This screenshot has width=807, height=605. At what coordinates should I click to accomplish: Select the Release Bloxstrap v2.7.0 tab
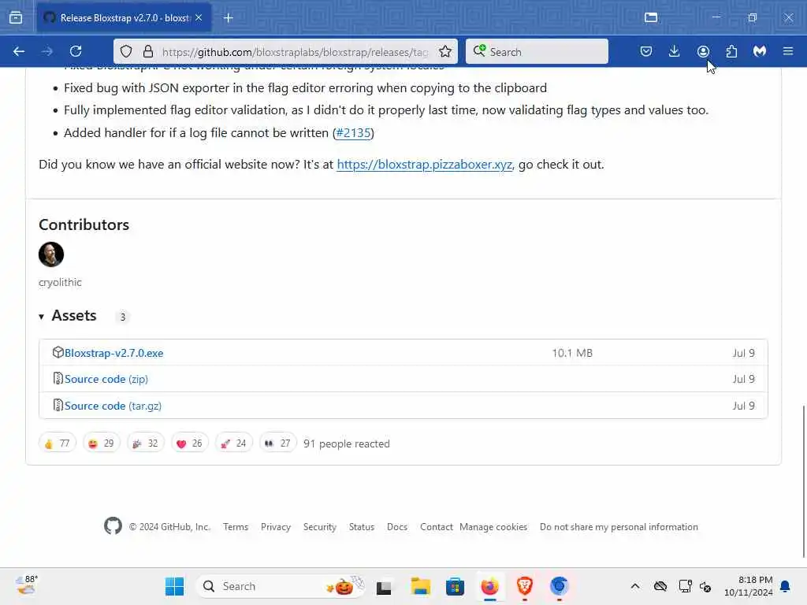[x=124, y=18]
